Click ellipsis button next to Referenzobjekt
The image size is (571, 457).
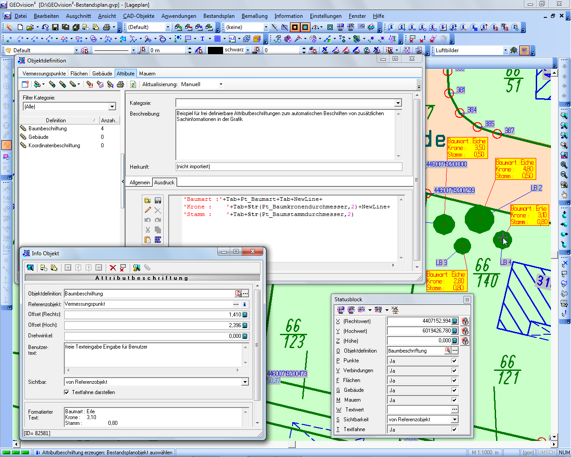(236, 304)
